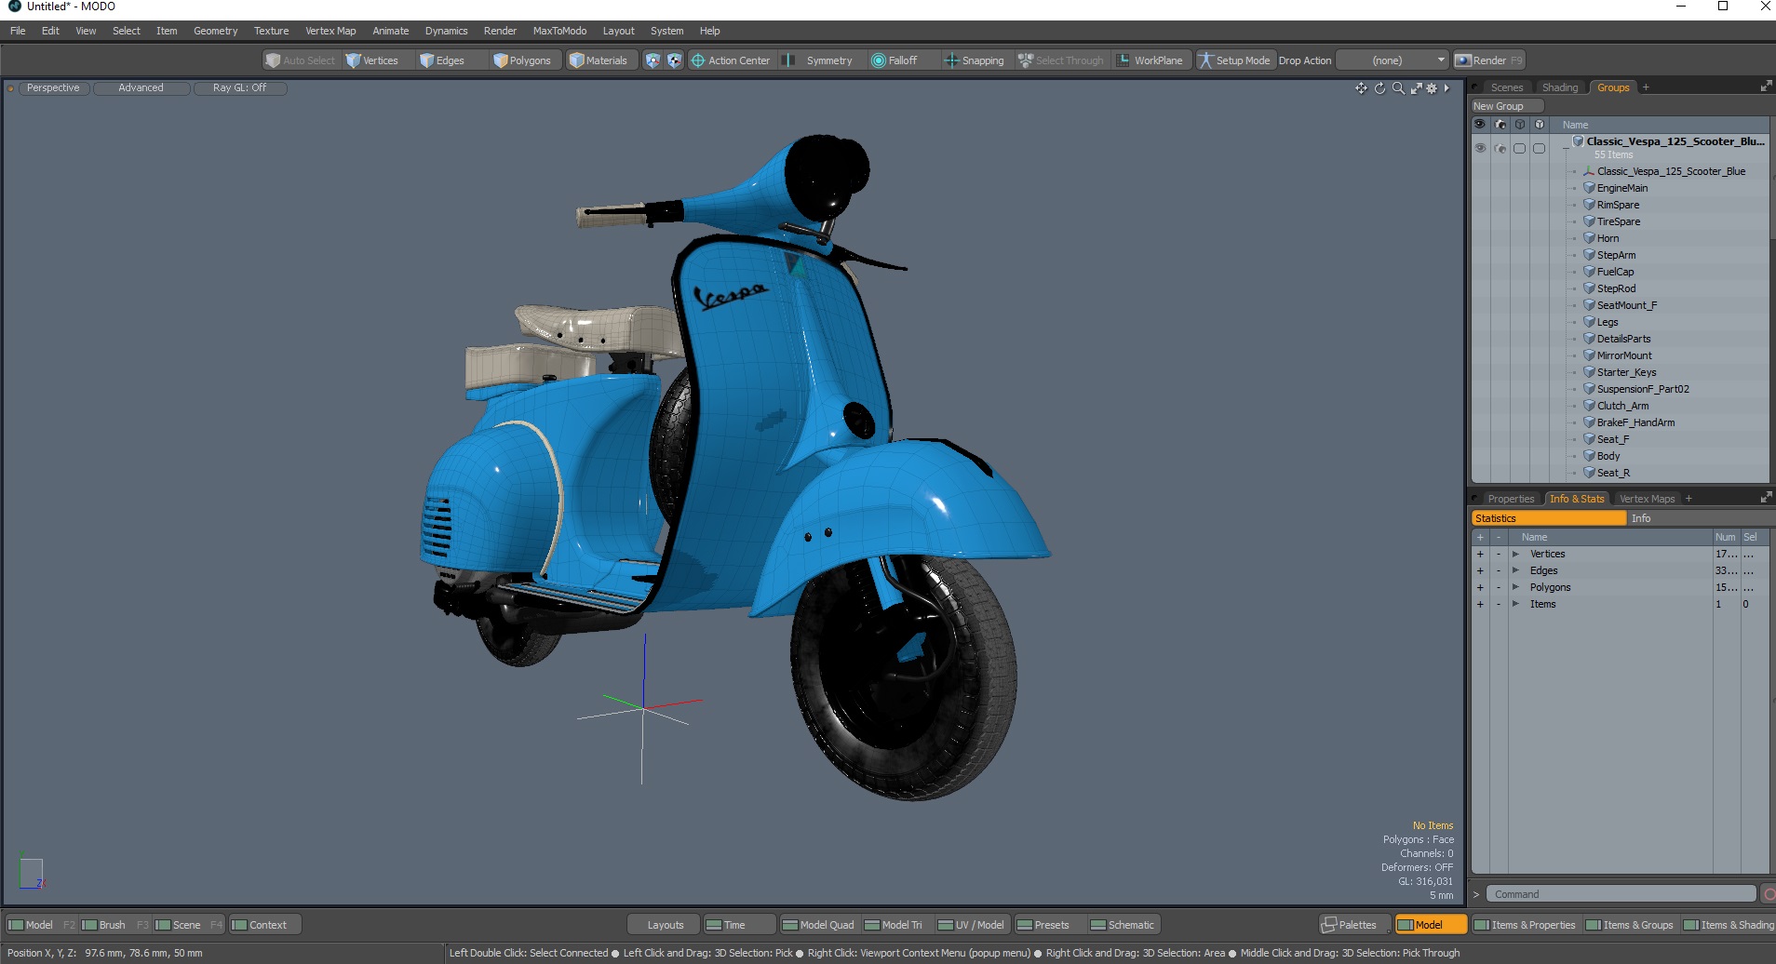Click plus for the Vertices statistics row
This screenshot has width=1776, height=964.
point(1480,555)
